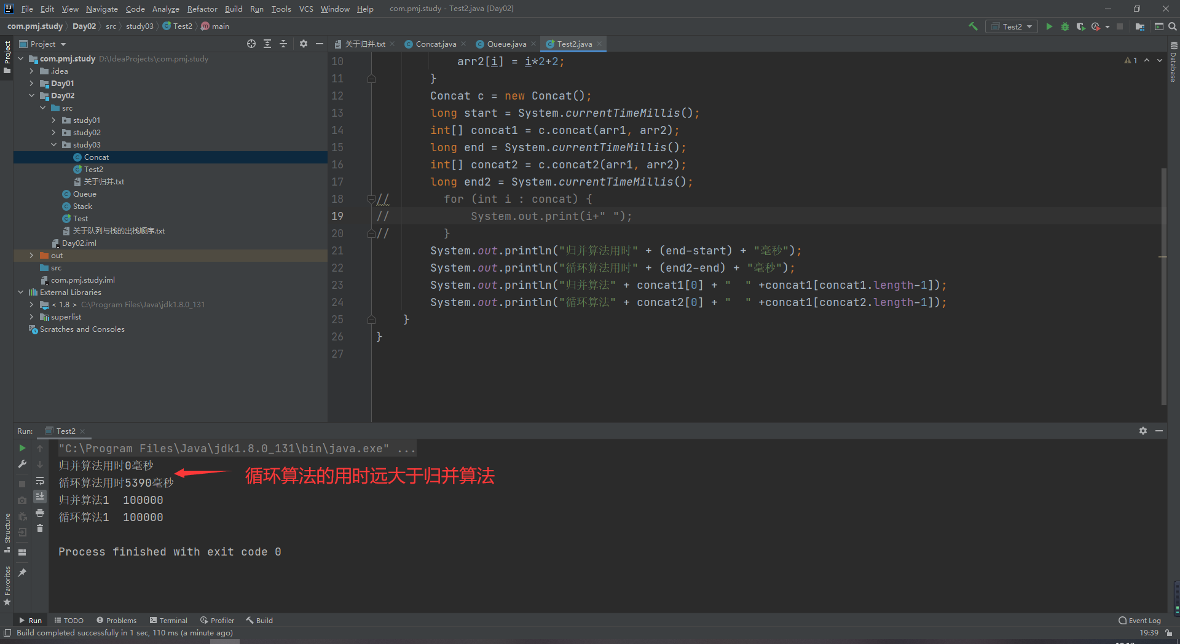Run Test2 with the green play button
The width and height of the screenshot is (1180, 644).
point(1049,26)
